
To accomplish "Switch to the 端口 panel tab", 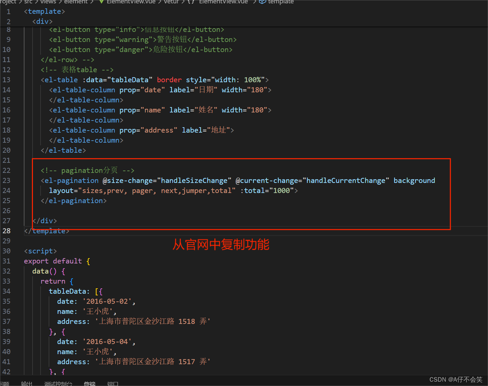I will click(x=113, y=383).
